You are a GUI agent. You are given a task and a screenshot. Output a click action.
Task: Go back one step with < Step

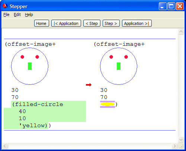(92, 23)
